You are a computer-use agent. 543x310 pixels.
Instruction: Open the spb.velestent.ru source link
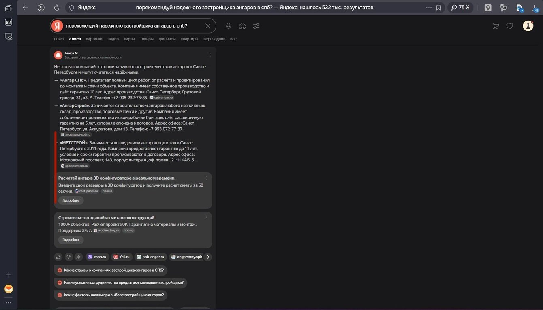pyautogui.click(x=75, y=166)
